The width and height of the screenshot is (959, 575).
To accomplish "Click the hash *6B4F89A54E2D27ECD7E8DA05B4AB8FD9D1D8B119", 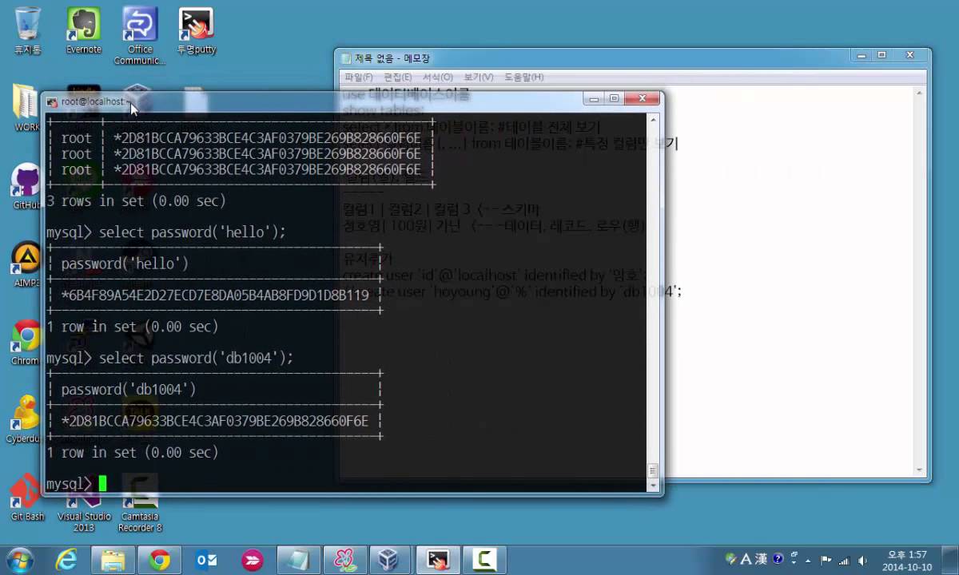I will click(x=215, y=295).
